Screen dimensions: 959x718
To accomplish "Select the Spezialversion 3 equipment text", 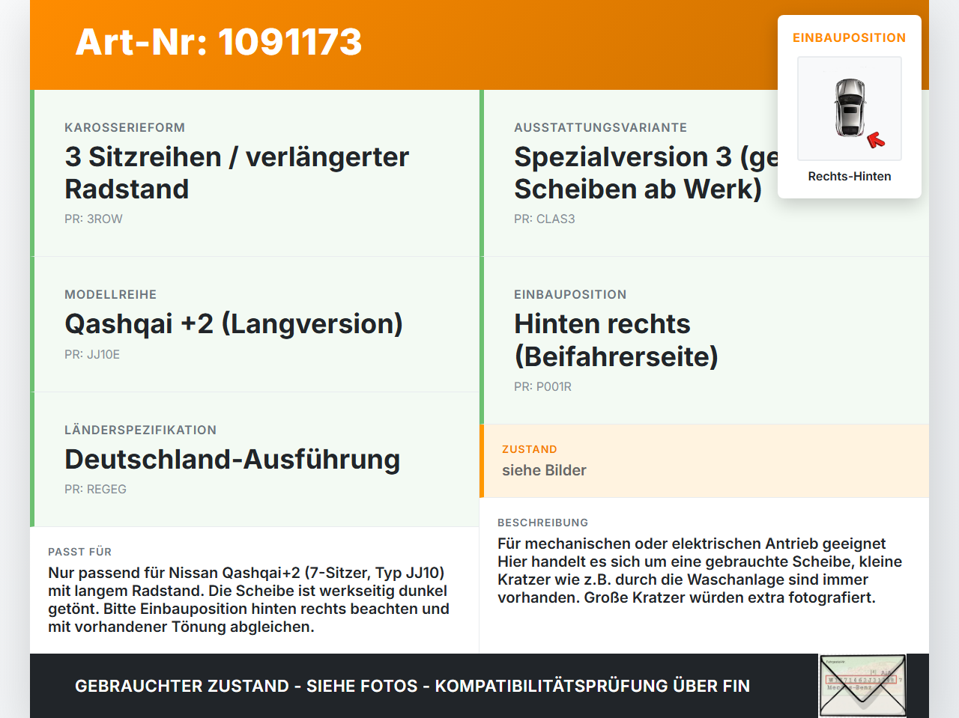I will (647, 173).
